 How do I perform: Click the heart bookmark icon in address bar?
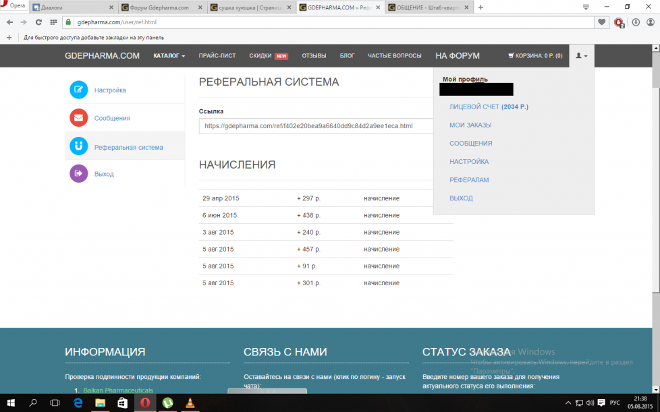[x=601, y=22]
